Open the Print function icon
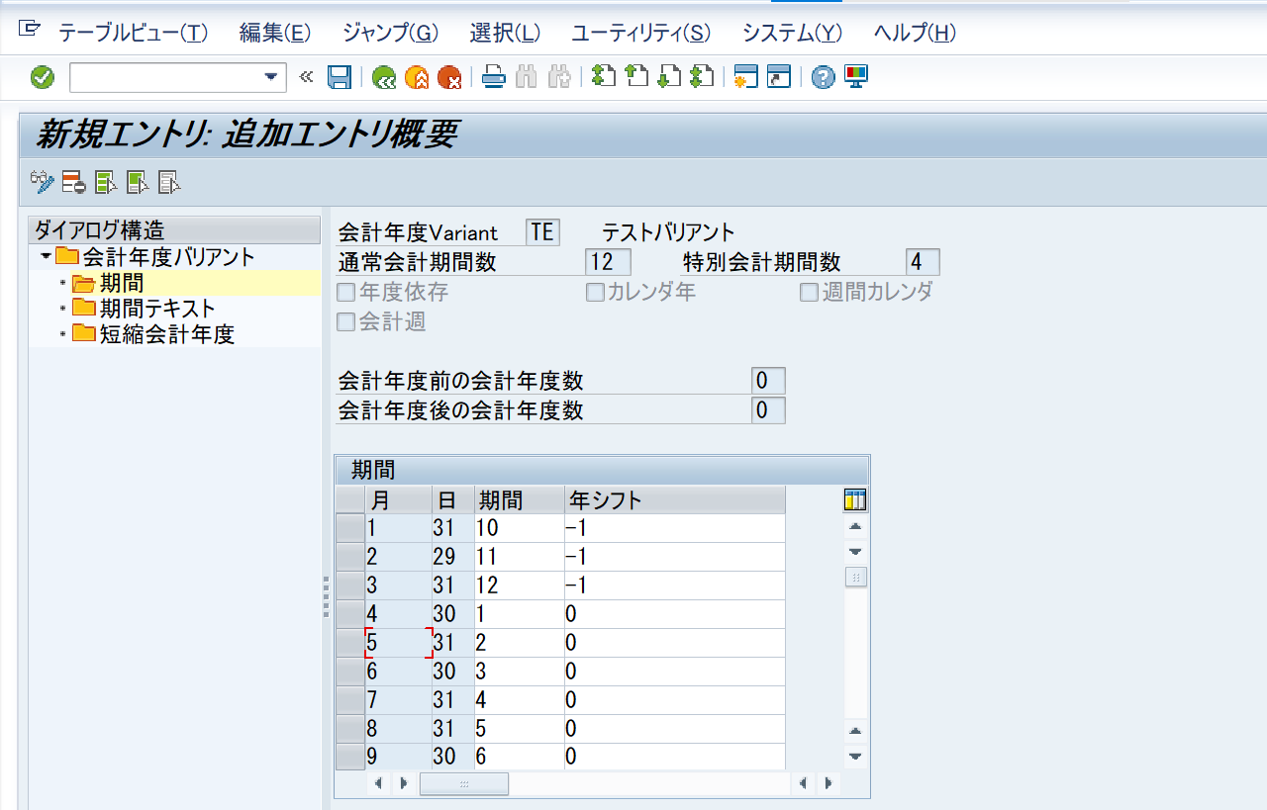The width and height of the screenshot is (1267, 810). coord(494,76)
